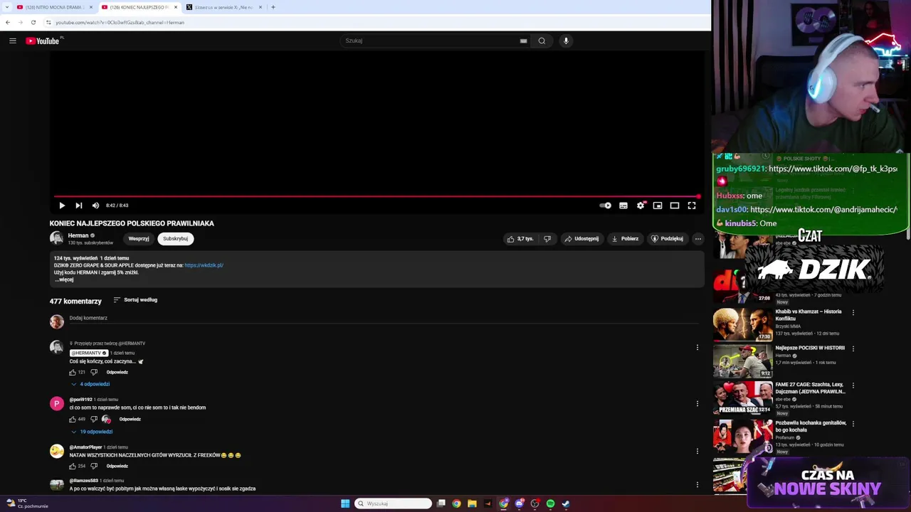The width and height of the screenshot is (911, 512).
Task: Like the video with 3,7 tys. likes
Action: click(x=520, y=239)
